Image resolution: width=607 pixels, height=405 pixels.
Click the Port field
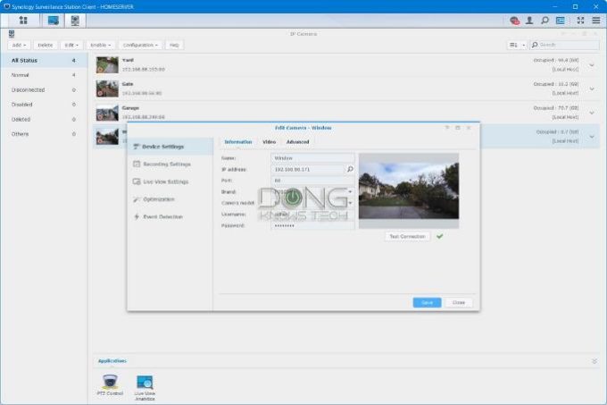click(x=312, y=181)
